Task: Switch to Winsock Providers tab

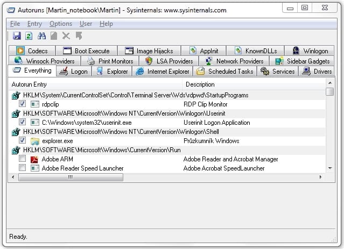Action: [45, 61]
